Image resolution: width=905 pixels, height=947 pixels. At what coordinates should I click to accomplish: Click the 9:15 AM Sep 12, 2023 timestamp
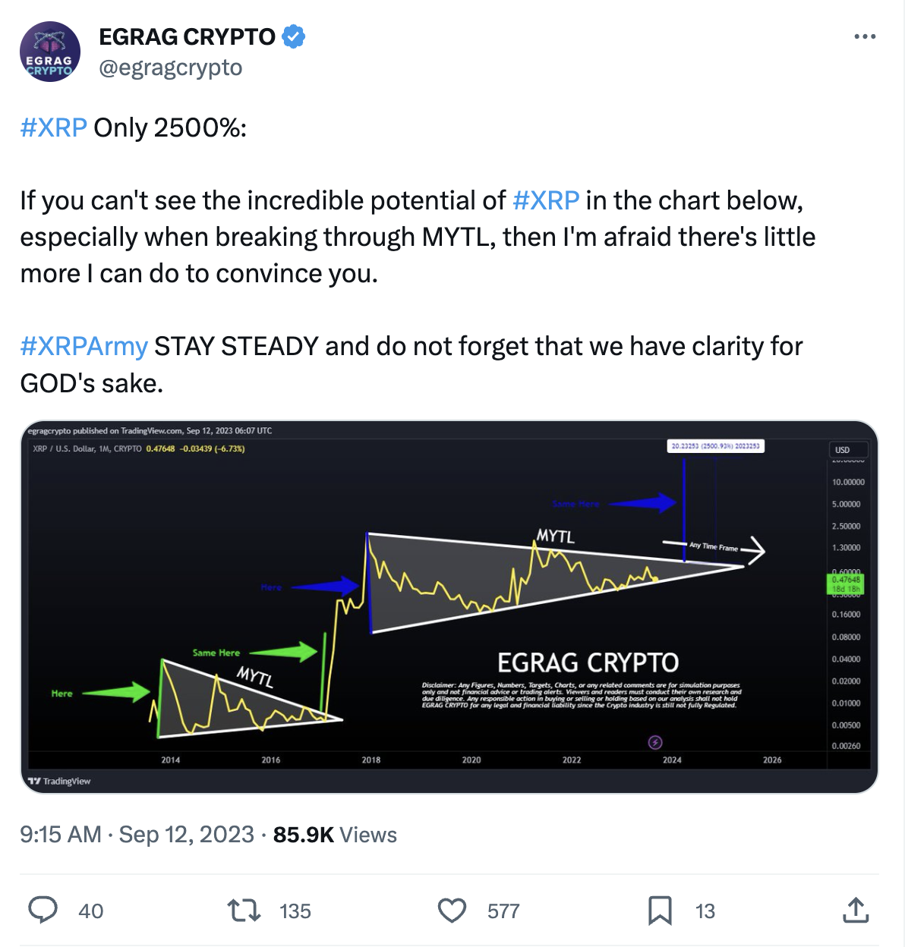pos(137,835)
